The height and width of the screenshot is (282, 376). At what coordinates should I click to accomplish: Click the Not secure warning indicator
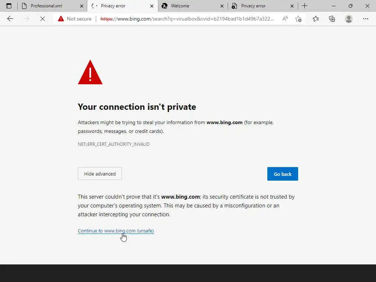(x=75, y=19)
